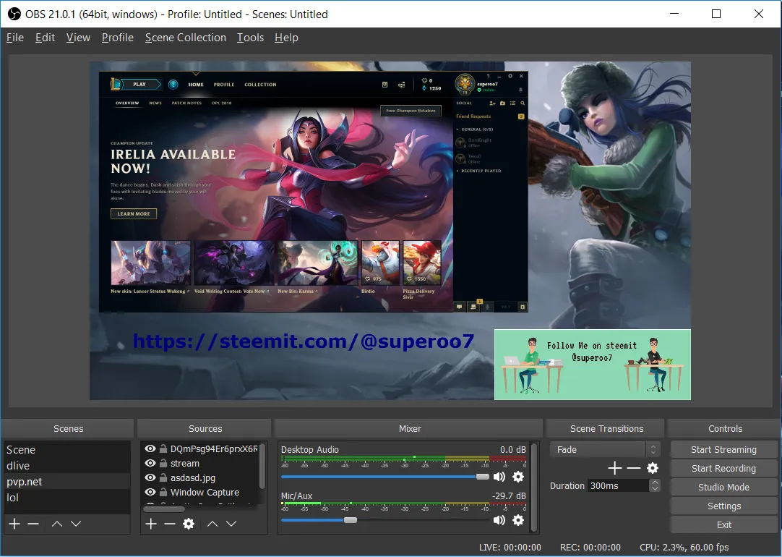Click the 'Follow Me on steemit' banner image
The width and height of the screenshot is (782, 557).
pyautogui.click(x=593, y=365)
